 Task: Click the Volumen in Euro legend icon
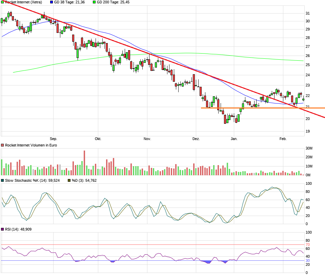(x=2, y=145)
